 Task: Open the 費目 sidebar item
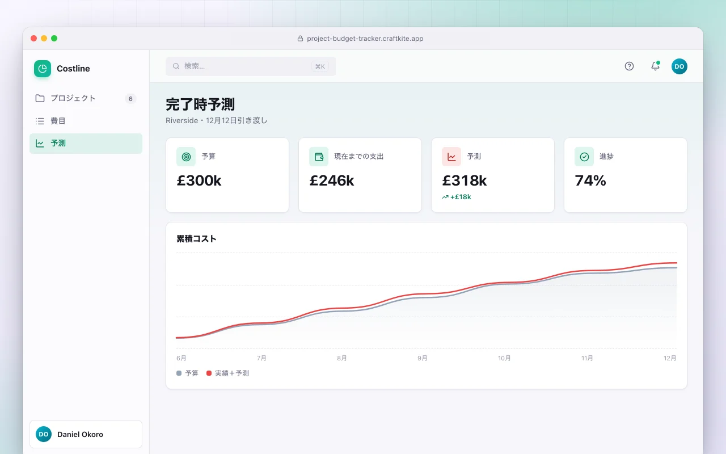[x=86, y=121]
